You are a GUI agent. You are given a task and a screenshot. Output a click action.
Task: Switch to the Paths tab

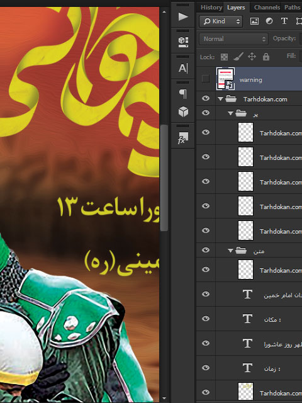pos(292,7)
